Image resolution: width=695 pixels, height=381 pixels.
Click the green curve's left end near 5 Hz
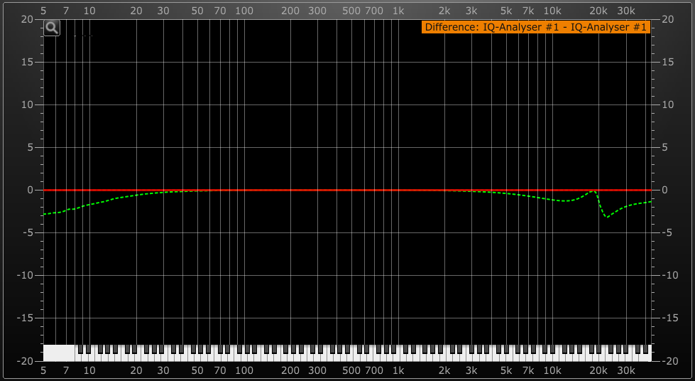coord(45,214)
